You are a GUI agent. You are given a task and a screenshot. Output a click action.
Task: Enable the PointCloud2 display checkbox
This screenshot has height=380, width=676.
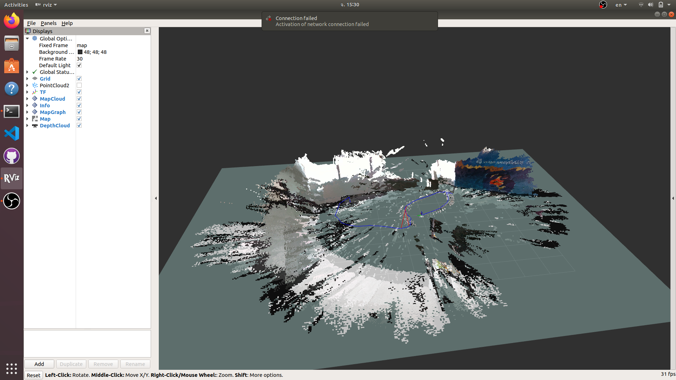click(79, 85)
